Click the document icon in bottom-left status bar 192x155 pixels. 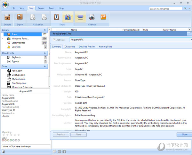click(x=3, y=151)
